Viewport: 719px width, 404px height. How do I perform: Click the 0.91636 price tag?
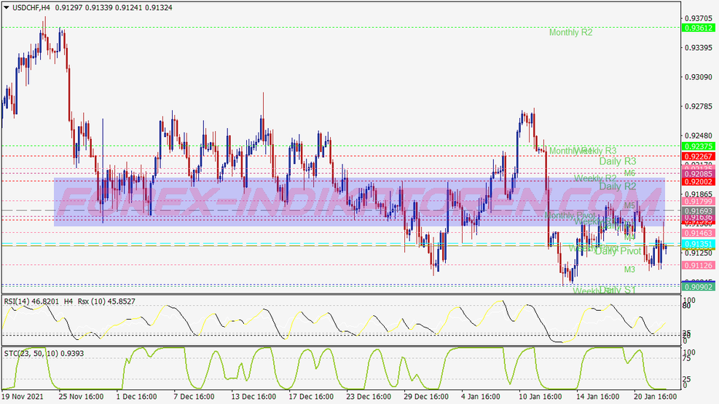point(699,217)
